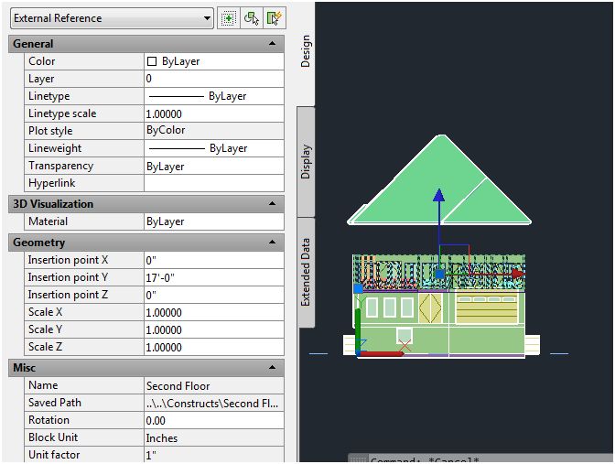Open the Lineweight ByLayer value

(214, 148)
